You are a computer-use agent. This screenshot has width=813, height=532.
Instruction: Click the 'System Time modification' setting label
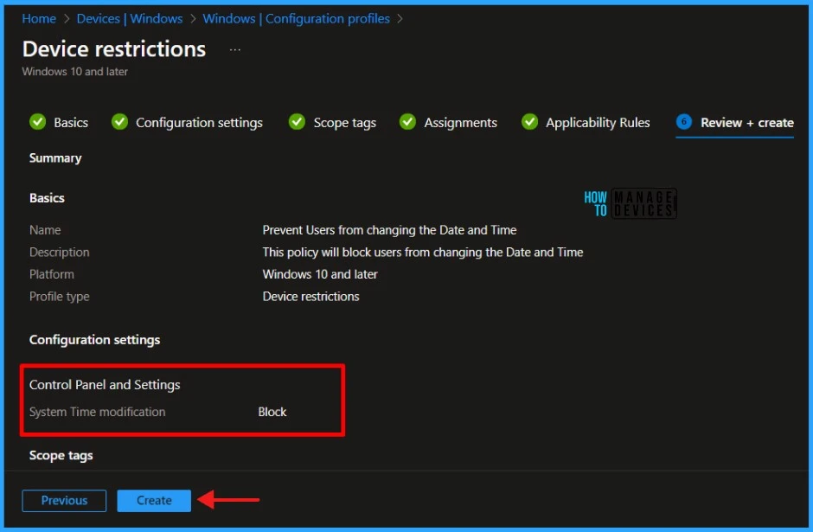click(x=98, y=412)
